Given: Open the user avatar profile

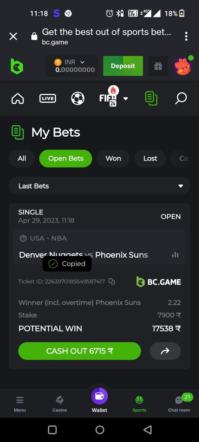Looking at the screenshot, I should click(183, 66).
